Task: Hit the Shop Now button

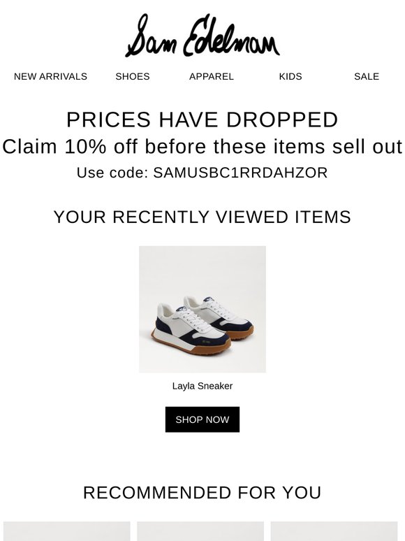Action: coord(202,419)
